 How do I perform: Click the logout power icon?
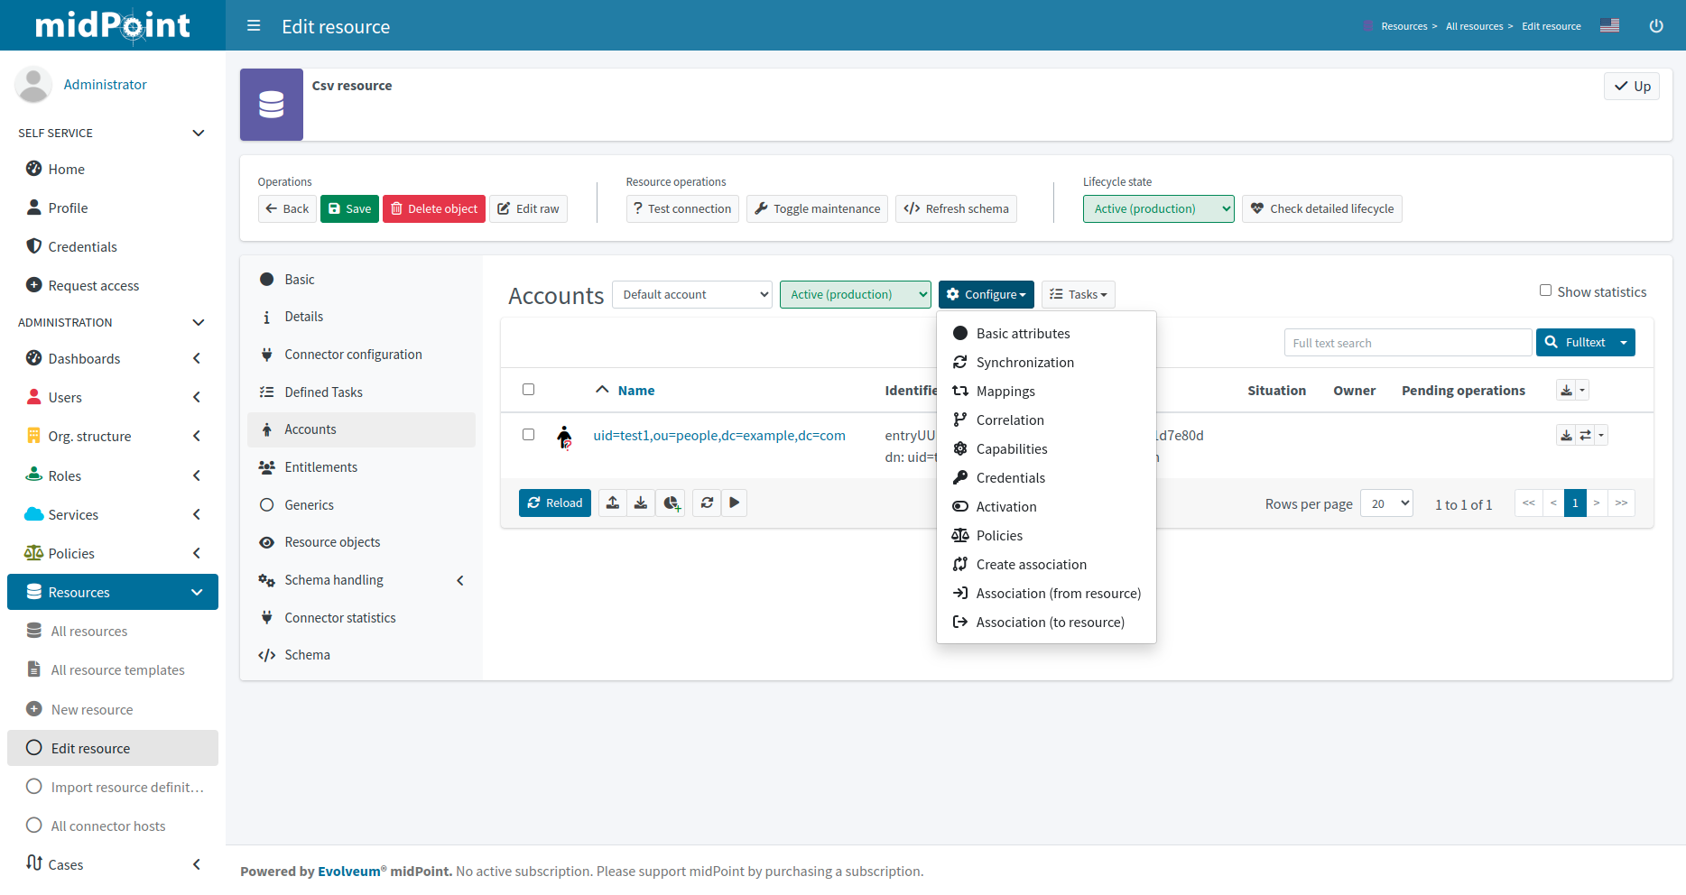tap(1655, 26)
